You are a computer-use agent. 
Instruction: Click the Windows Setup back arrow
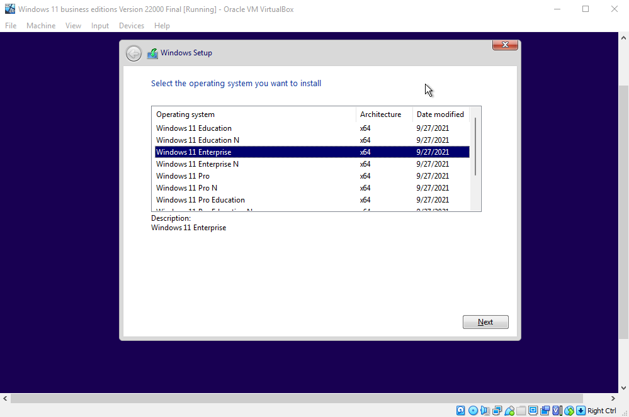[x=133, y=53]
